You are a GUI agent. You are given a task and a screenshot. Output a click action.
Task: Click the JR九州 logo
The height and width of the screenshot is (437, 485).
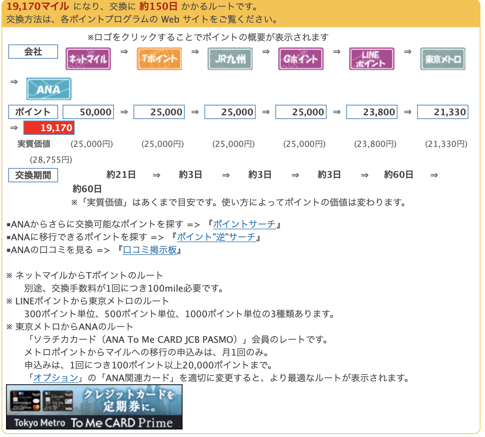click(x=230, y=59)
